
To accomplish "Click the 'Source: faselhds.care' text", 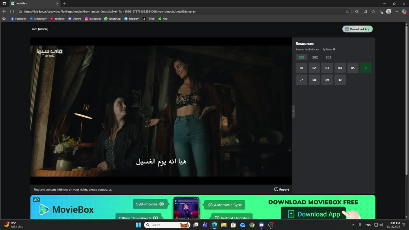I will pyautogui.click(x=307, y=50).
